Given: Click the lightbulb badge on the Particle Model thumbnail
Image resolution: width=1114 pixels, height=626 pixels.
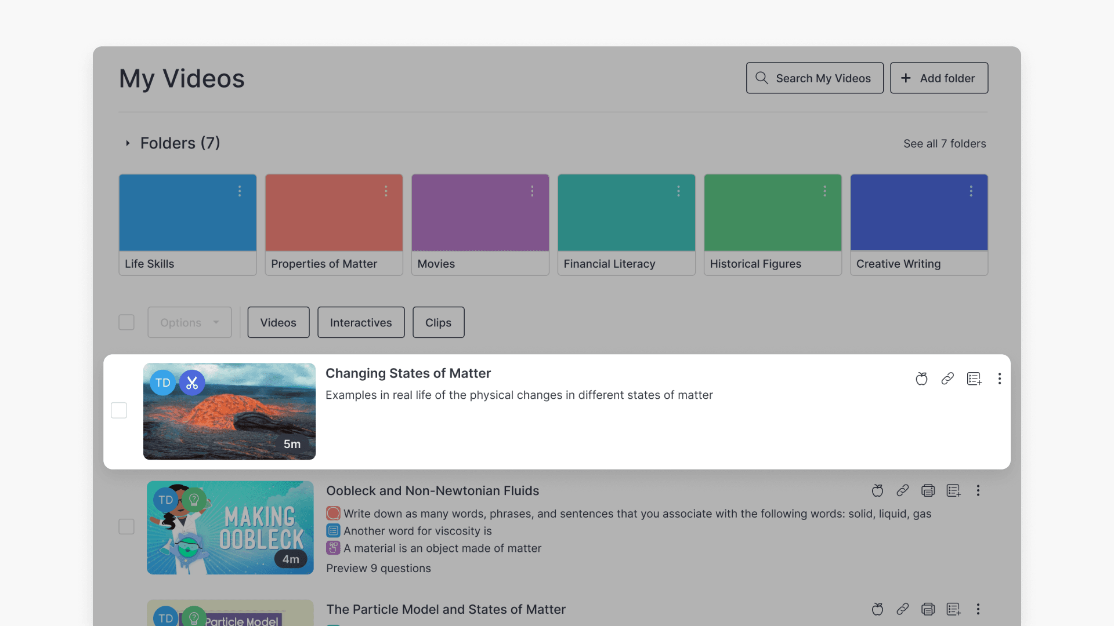Looking at the screenshot, I should pos(194,617).
